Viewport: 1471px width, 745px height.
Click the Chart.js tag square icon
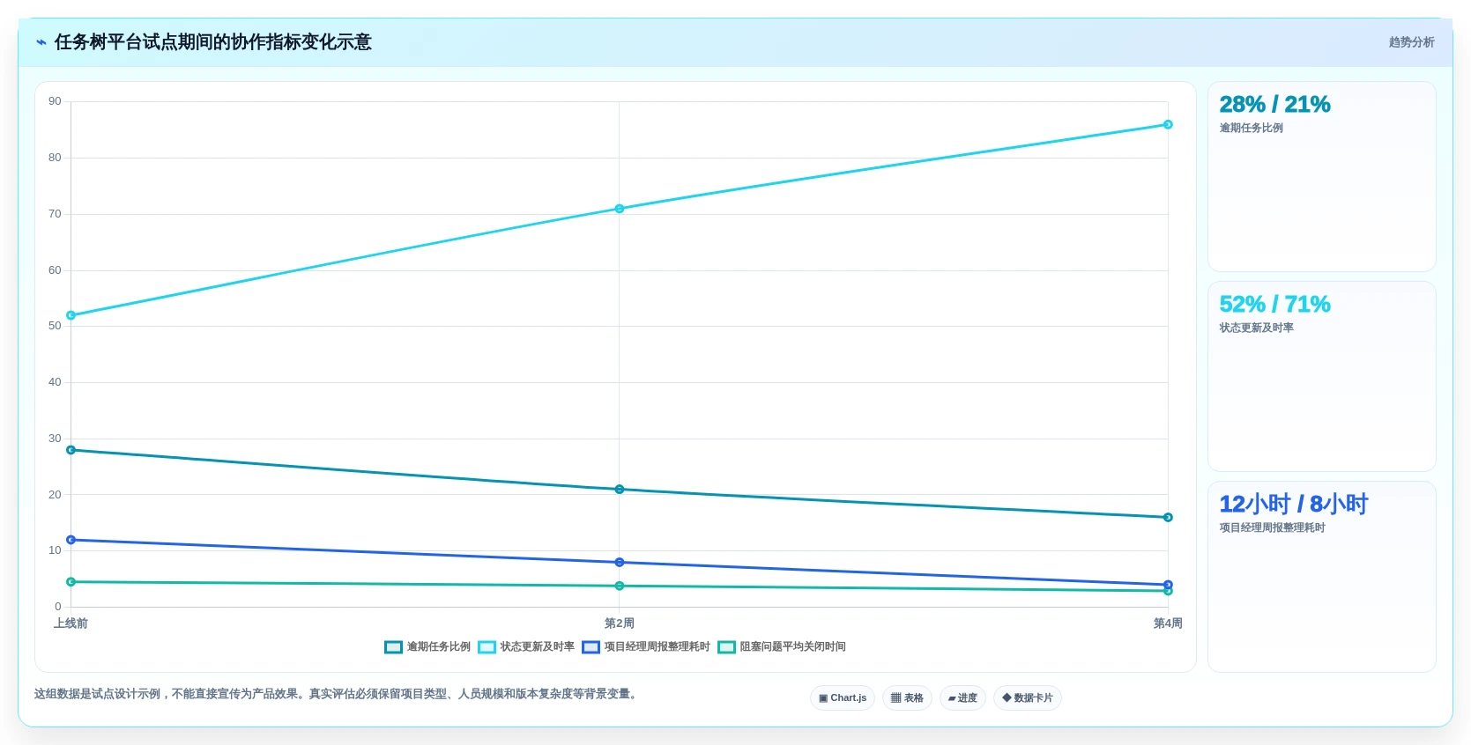[823, 698]
